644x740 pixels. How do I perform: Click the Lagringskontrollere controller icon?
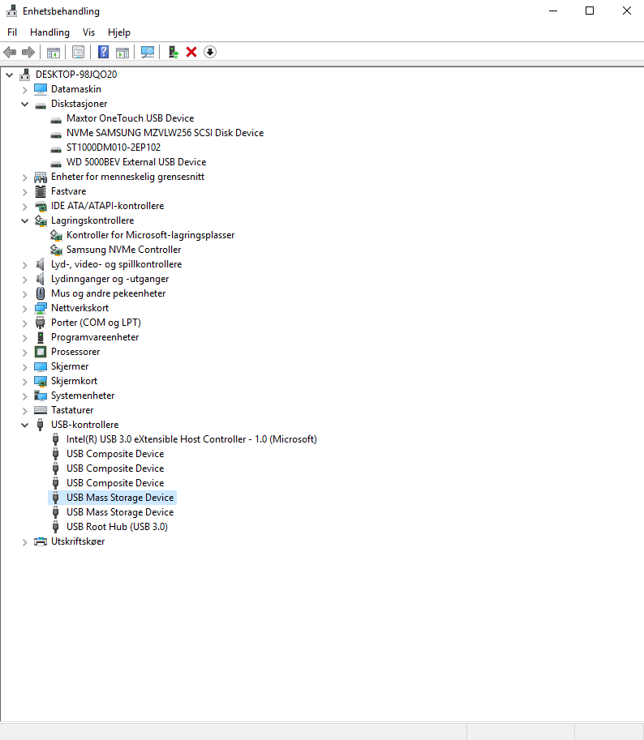[41, 220]
